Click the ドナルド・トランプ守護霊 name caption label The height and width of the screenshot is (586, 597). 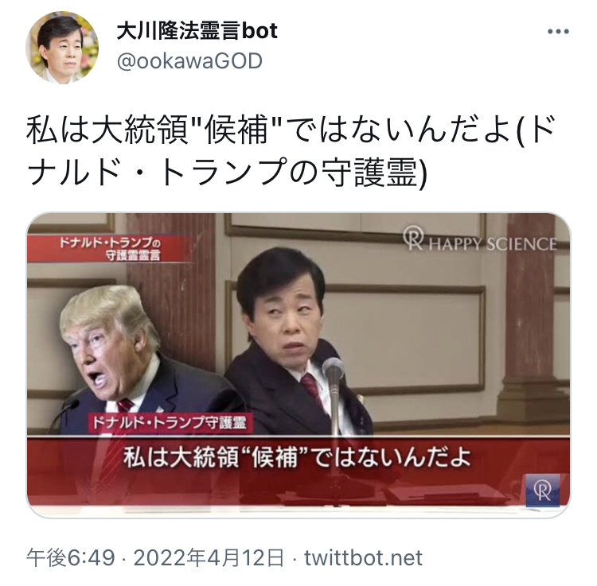170,423
